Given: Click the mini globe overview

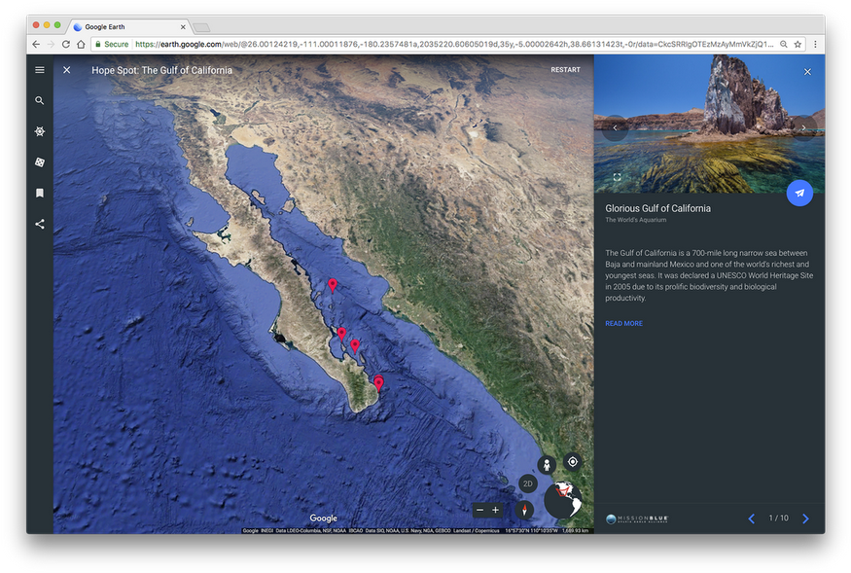Looking at the screenshot, I should pos(563,500).
